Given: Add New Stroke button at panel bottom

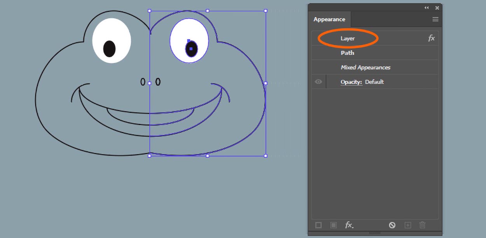Looking at the screenshot, I should point(318,225).
